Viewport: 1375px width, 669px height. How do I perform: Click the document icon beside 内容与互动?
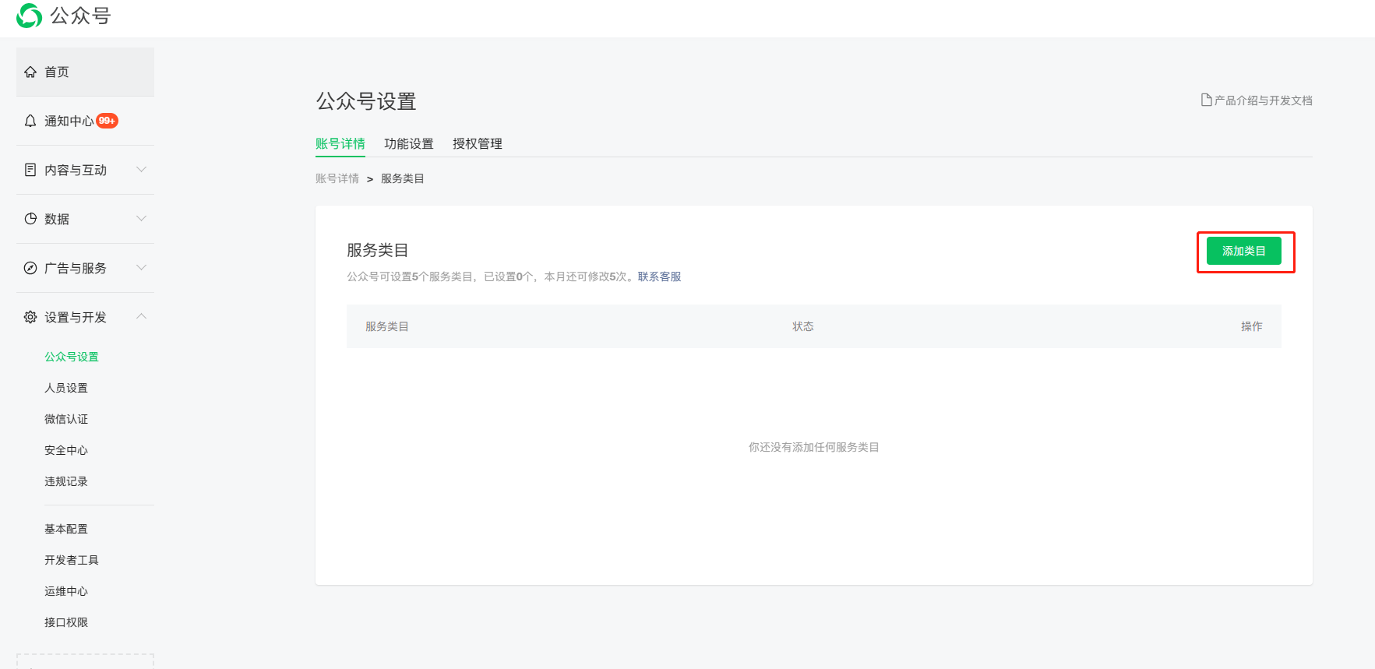tap(30, 170)
